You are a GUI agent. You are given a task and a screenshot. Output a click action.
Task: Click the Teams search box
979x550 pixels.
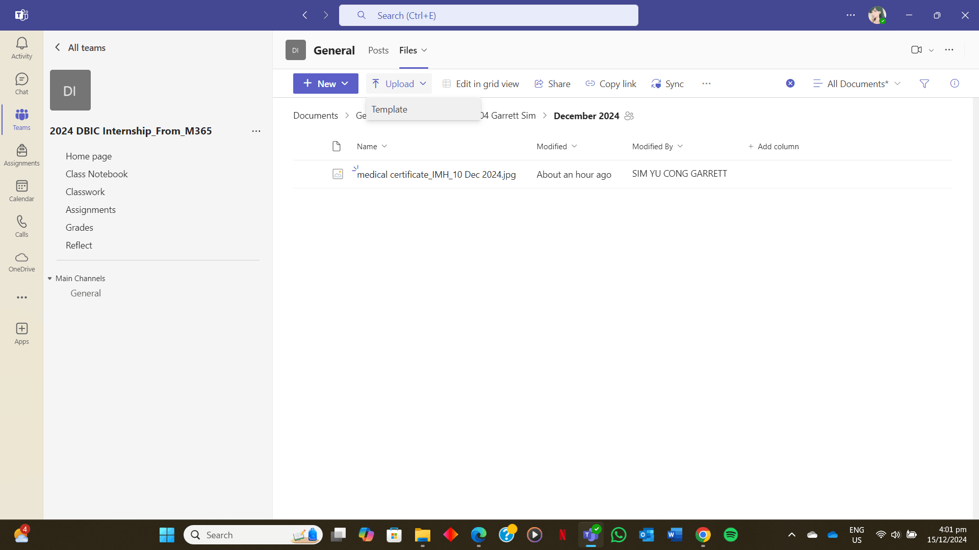[x=488, y=15]
